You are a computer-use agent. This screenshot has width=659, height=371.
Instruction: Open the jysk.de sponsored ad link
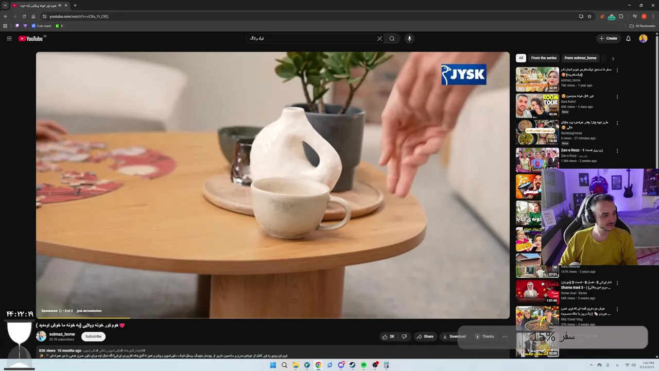pos(89,311)
